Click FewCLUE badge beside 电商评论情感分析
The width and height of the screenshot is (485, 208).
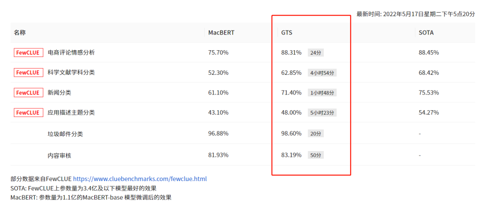coord(28,52)
